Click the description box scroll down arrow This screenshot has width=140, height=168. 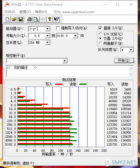[131, 74]
